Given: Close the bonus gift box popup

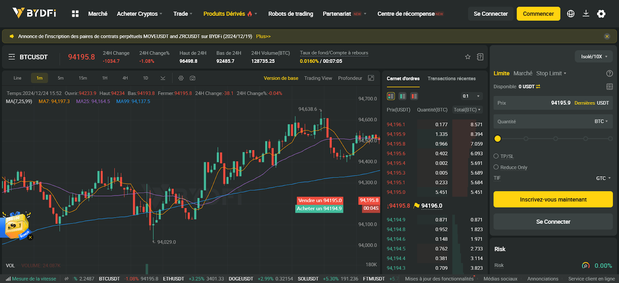Looking at the screenshot, I should point(30,237).
